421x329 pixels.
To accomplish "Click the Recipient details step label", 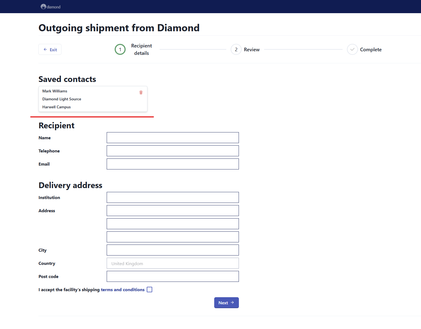I will click(x=142, y=49).
